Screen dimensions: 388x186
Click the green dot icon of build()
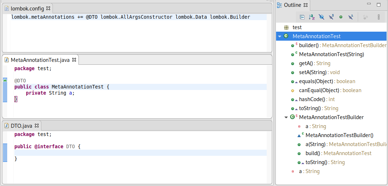(299, 154)
